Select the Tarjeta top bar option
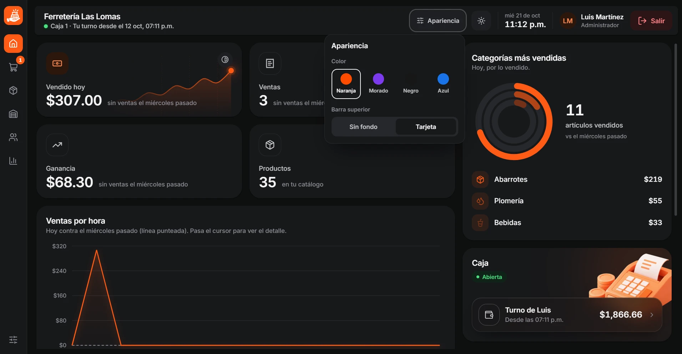This screenshot has width=682, height=354. pos(426,127)
